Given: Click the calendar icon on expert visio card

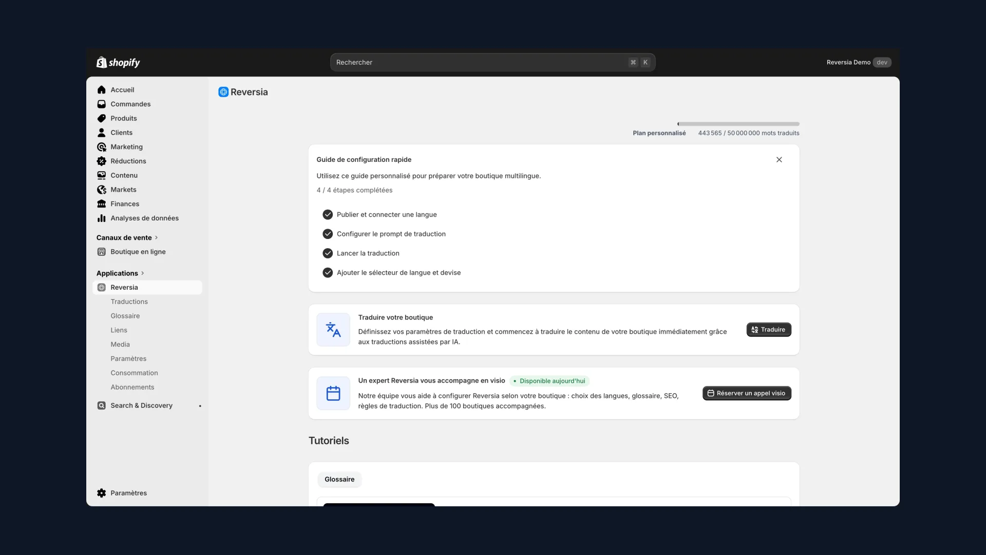Looking at the screenshot, I should point(333,394).
